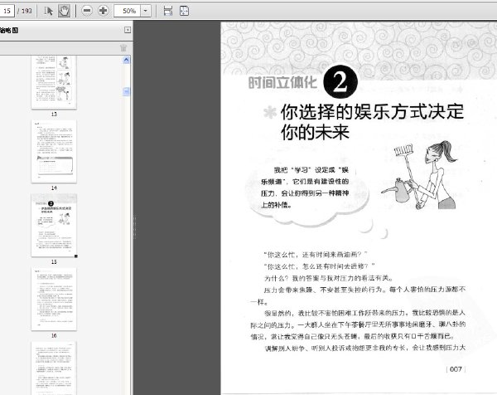Activate the Hand pan tool
Viewport: 497px width, 395px height.
64,11
